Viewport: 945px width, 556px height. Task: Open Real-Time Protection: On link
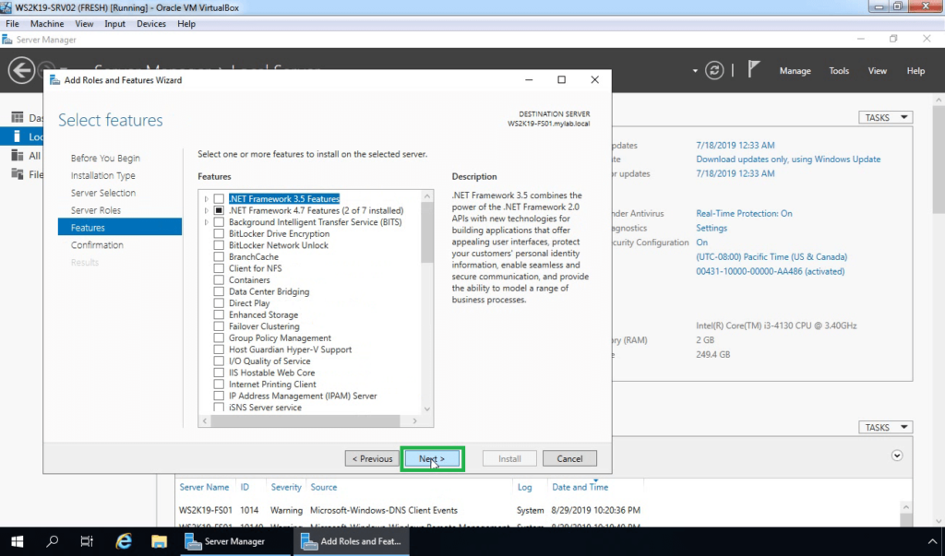tap(744, 213)
